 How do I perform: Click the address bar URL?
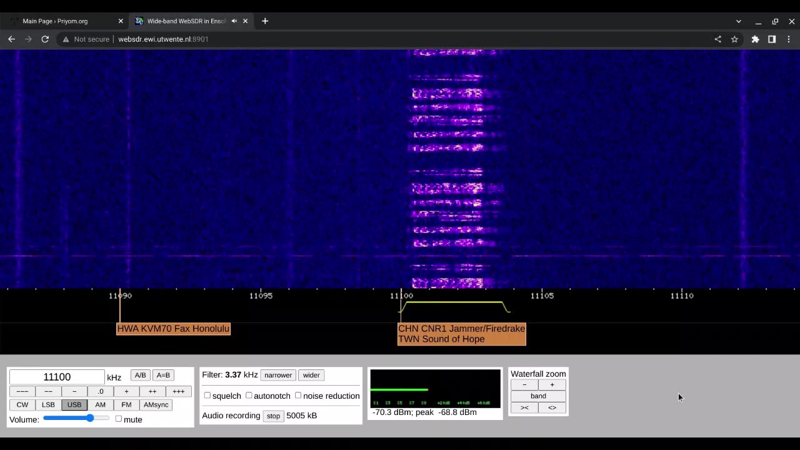(163, 39)
